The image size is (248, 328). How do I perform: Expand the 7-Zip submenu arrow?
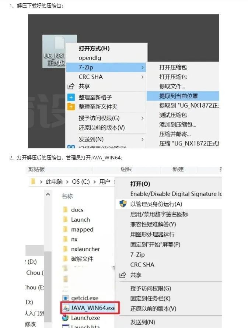[x=143, y=67]
